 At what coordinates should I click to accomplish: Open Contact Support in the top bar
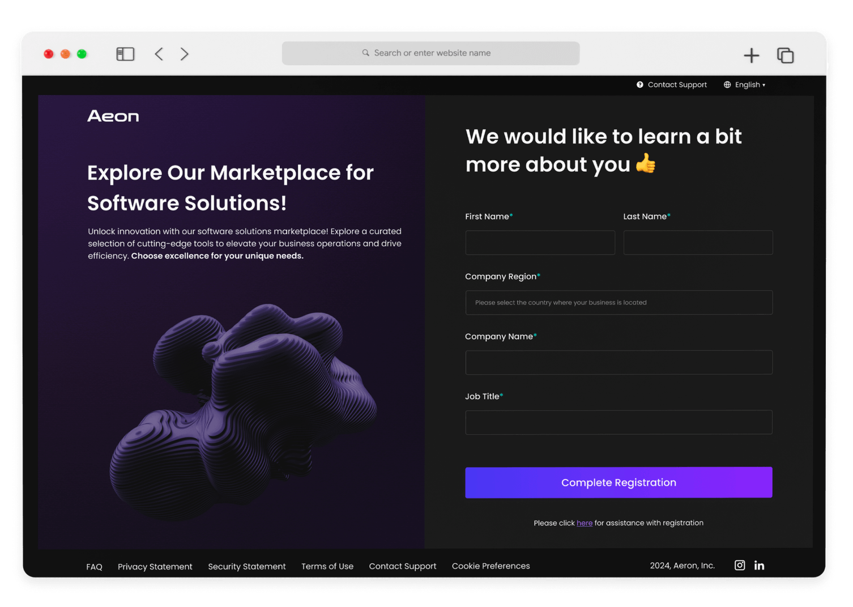pyautogui.click(x=677, y=85)
